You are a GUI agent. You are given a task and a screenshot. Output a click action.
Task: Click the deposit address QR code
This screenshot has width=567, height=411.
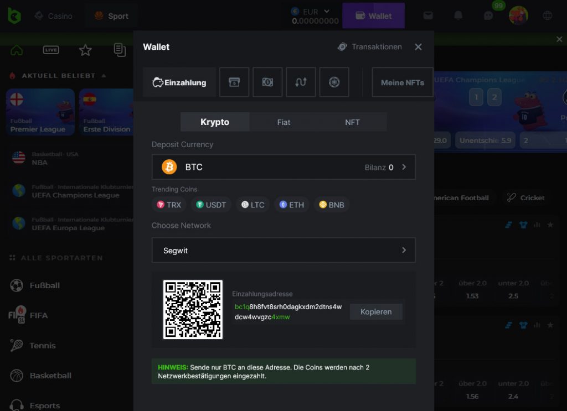[x=193, y=310]
